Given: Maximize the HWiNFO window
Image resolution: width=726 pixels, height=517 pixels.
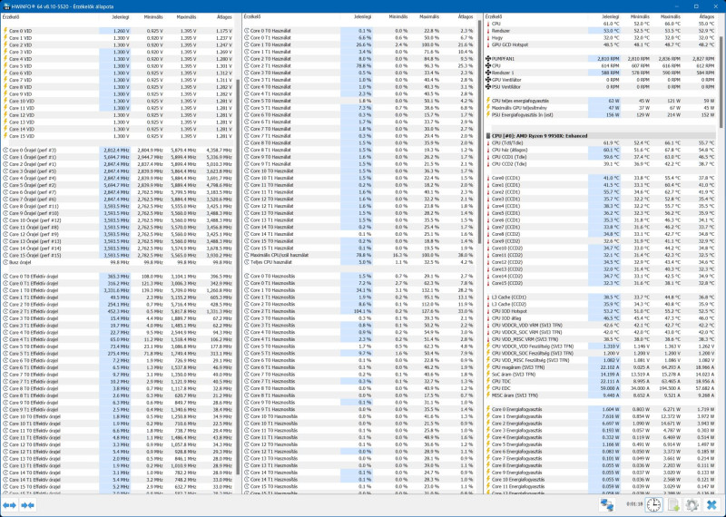Looking at the screenshot, I should click(x=696, y=6).
